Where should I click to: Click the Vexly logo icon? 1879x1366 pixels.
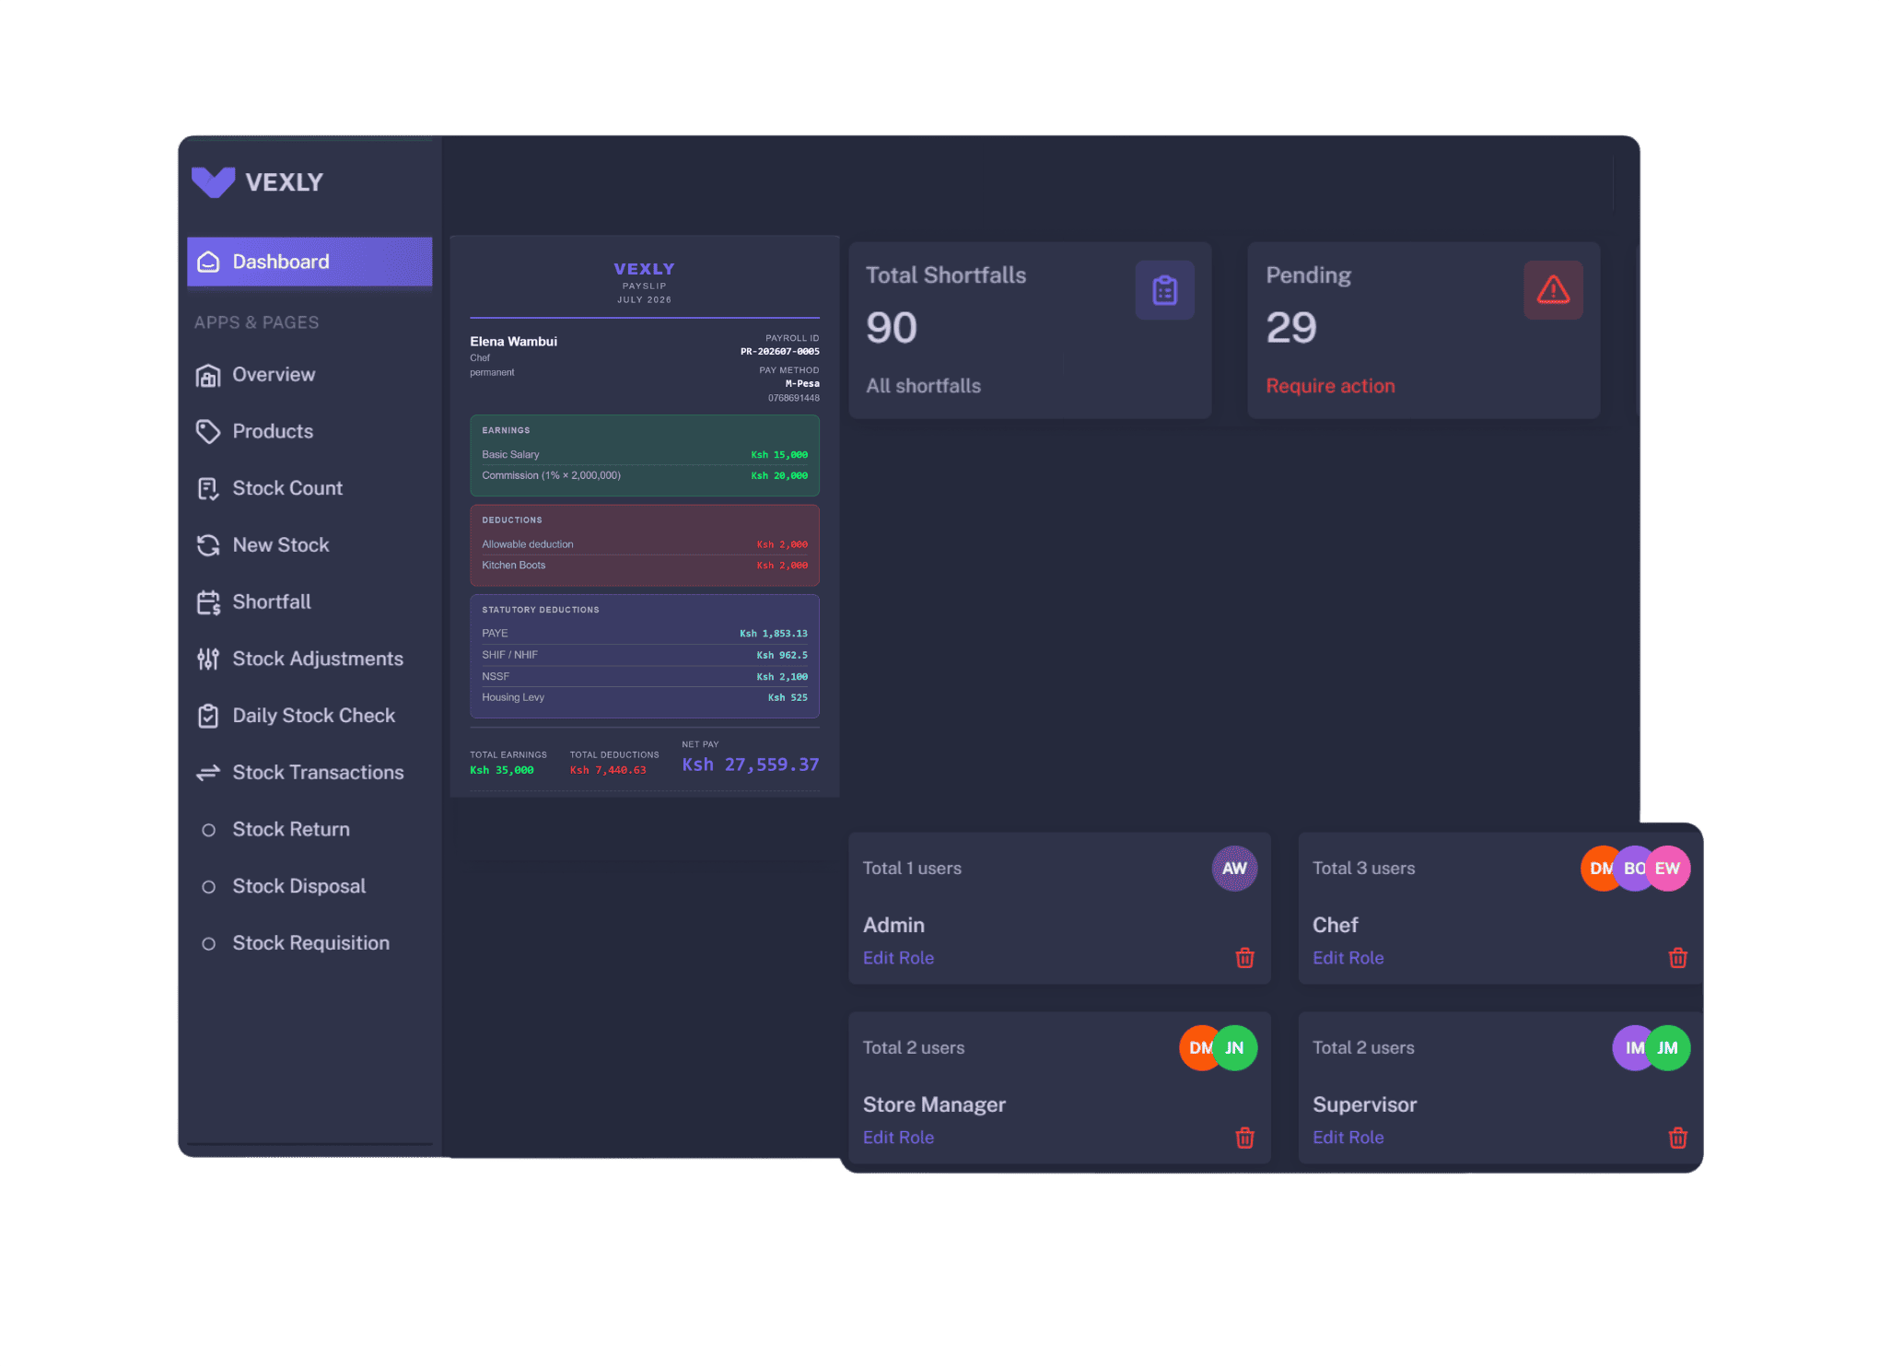pyautogui.click(x=213, y=181)
